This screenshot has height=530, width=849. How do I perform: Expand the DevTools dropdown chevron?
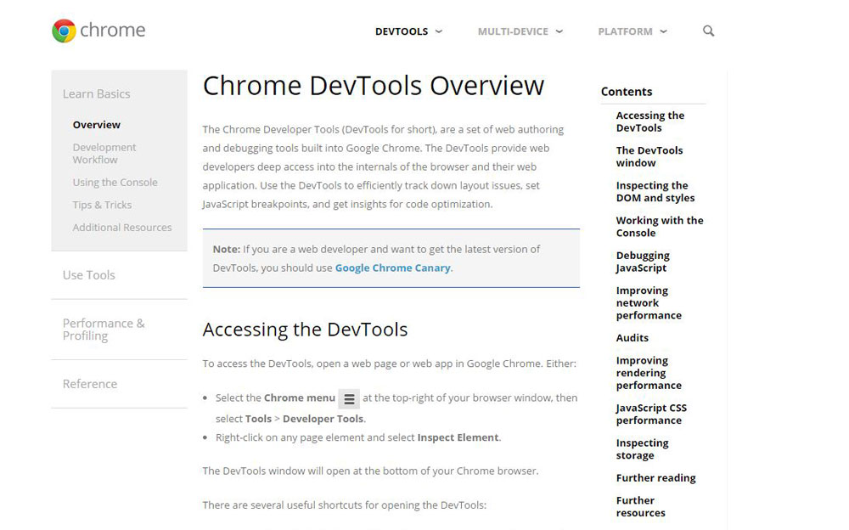click(439, 31)
